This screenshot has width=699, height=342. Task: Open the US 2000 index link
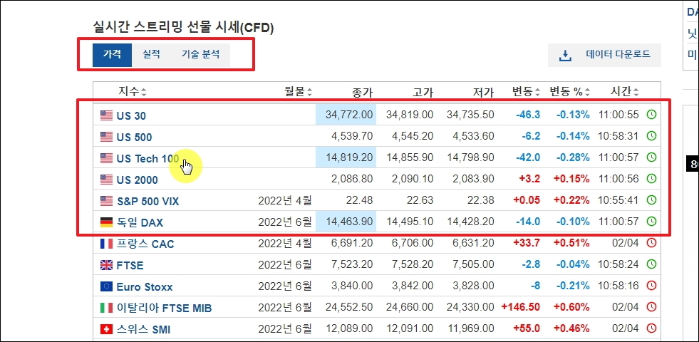point(138,180)
